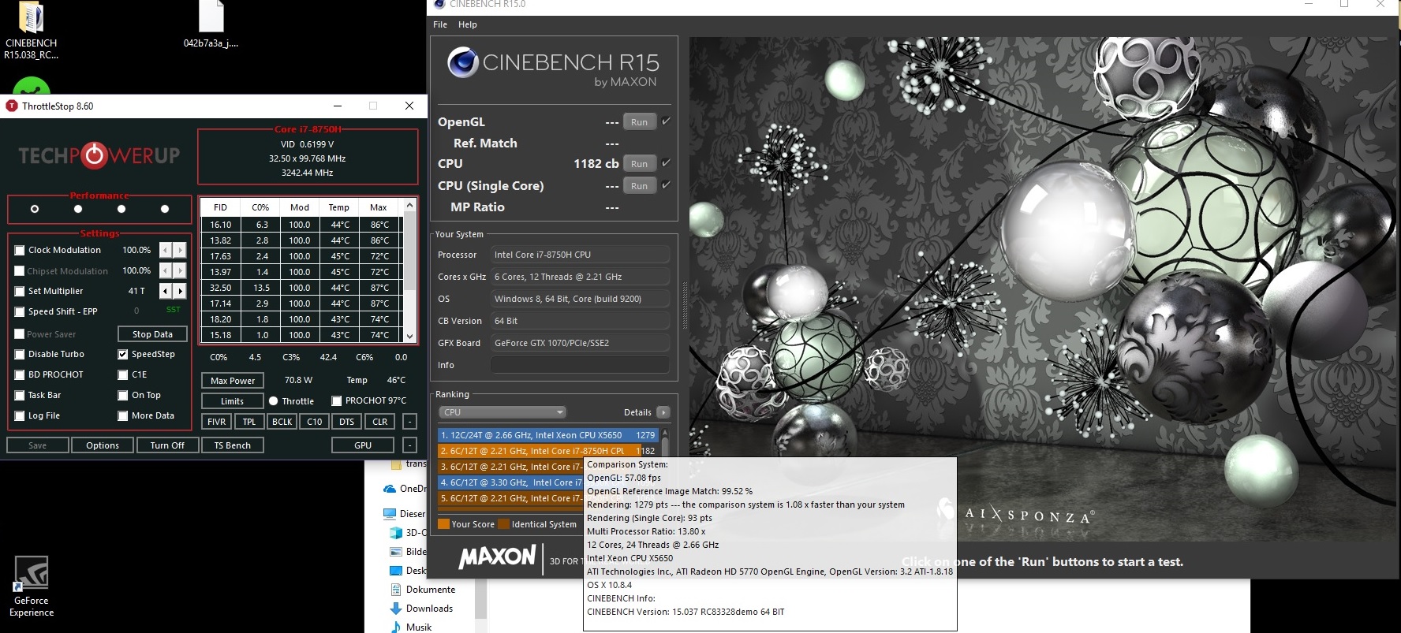Run the OpenGL benchmark
Screen dimensions: 1401x633
pyautogui.click(x=640, y=122)
